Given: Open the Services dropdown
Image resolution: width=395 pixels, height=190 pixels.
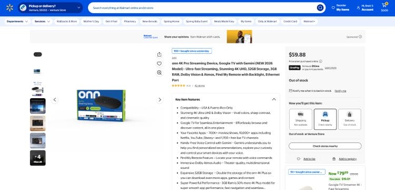Looking at the screenshot, I should (42, 22).
